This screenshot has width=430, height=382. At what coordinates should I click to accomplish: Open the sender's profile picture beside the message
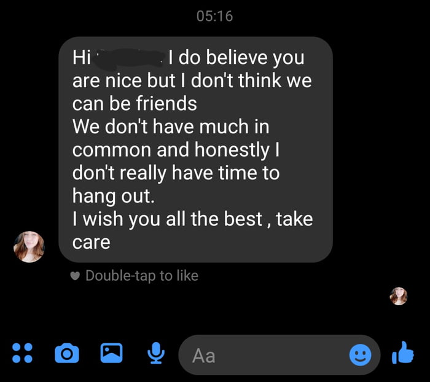[x=29, y=246]
